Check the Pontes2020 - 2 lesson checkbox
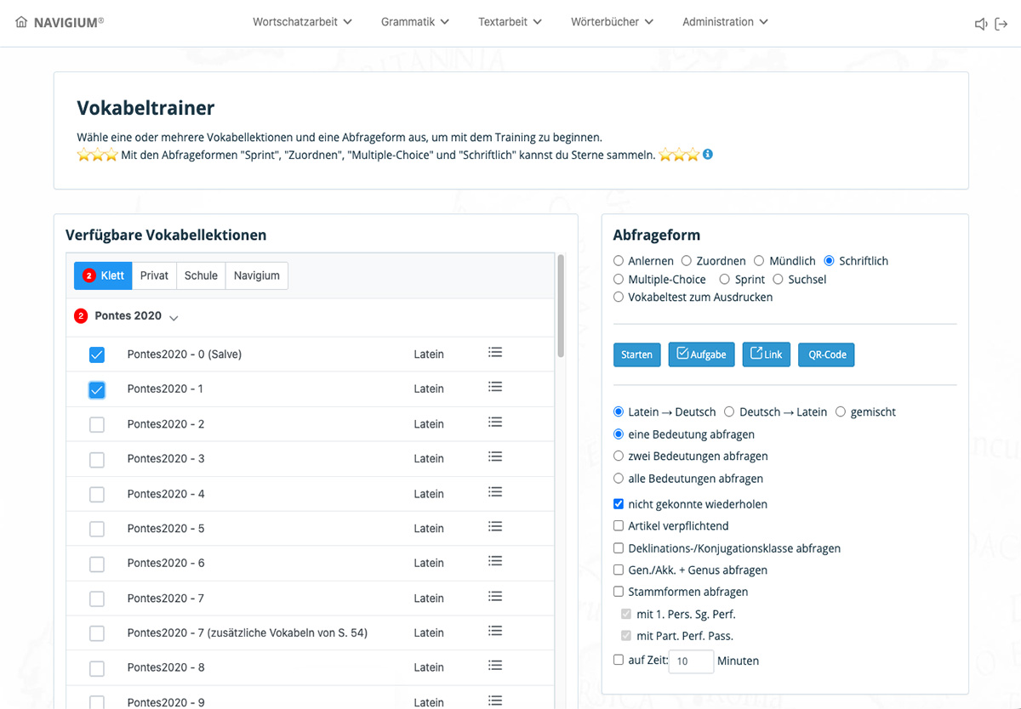This screenshot has height=709, width=1021. (97, 424)
